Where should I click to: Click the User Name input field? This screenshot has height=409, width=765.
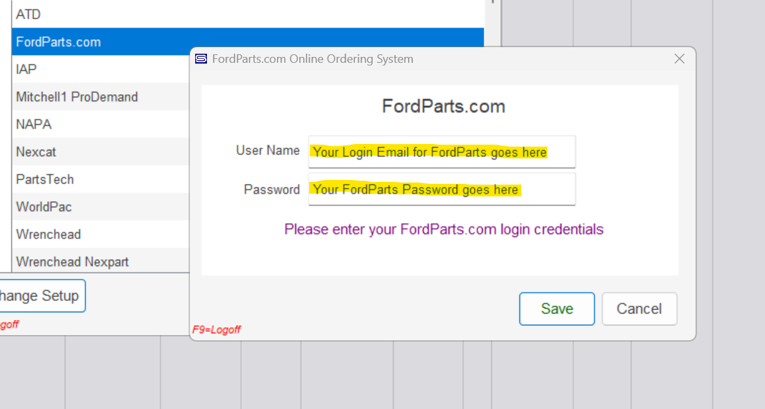coord(442,152)
